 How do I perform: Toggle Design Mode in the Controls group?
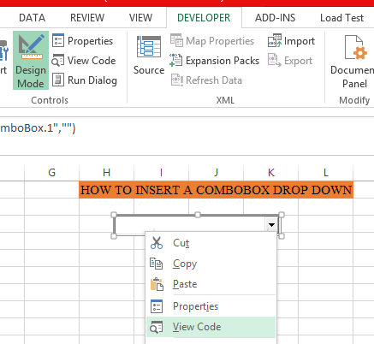pyautogui.click(x=31, y=61)
